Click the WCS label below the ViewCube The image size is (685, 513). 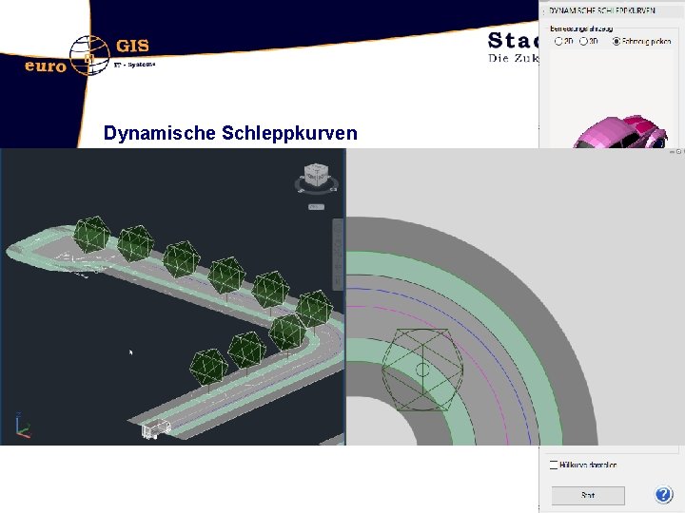(x=316, y=207)
